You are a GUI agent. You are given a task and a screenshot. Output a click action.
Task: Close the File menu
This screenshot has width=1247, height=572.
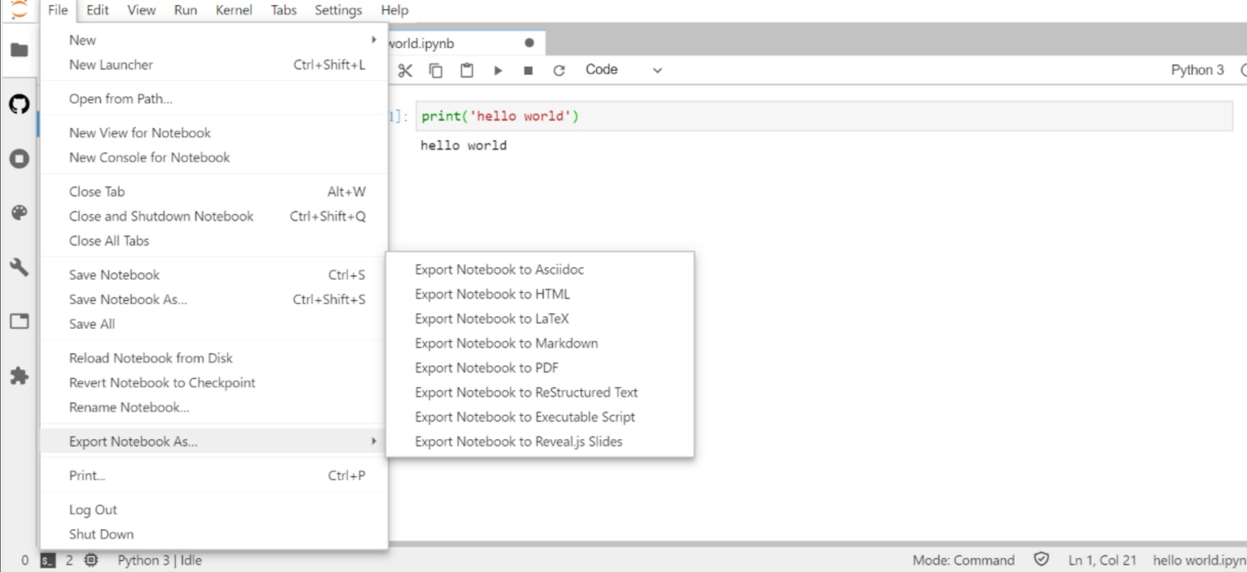(58, 10)
